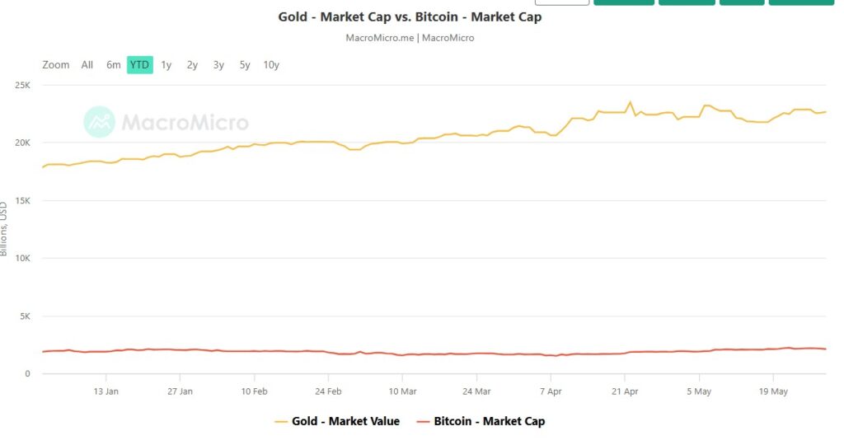Click the white outlined button at top
This screenshot has width=844, height=445.
coord(562,2)
